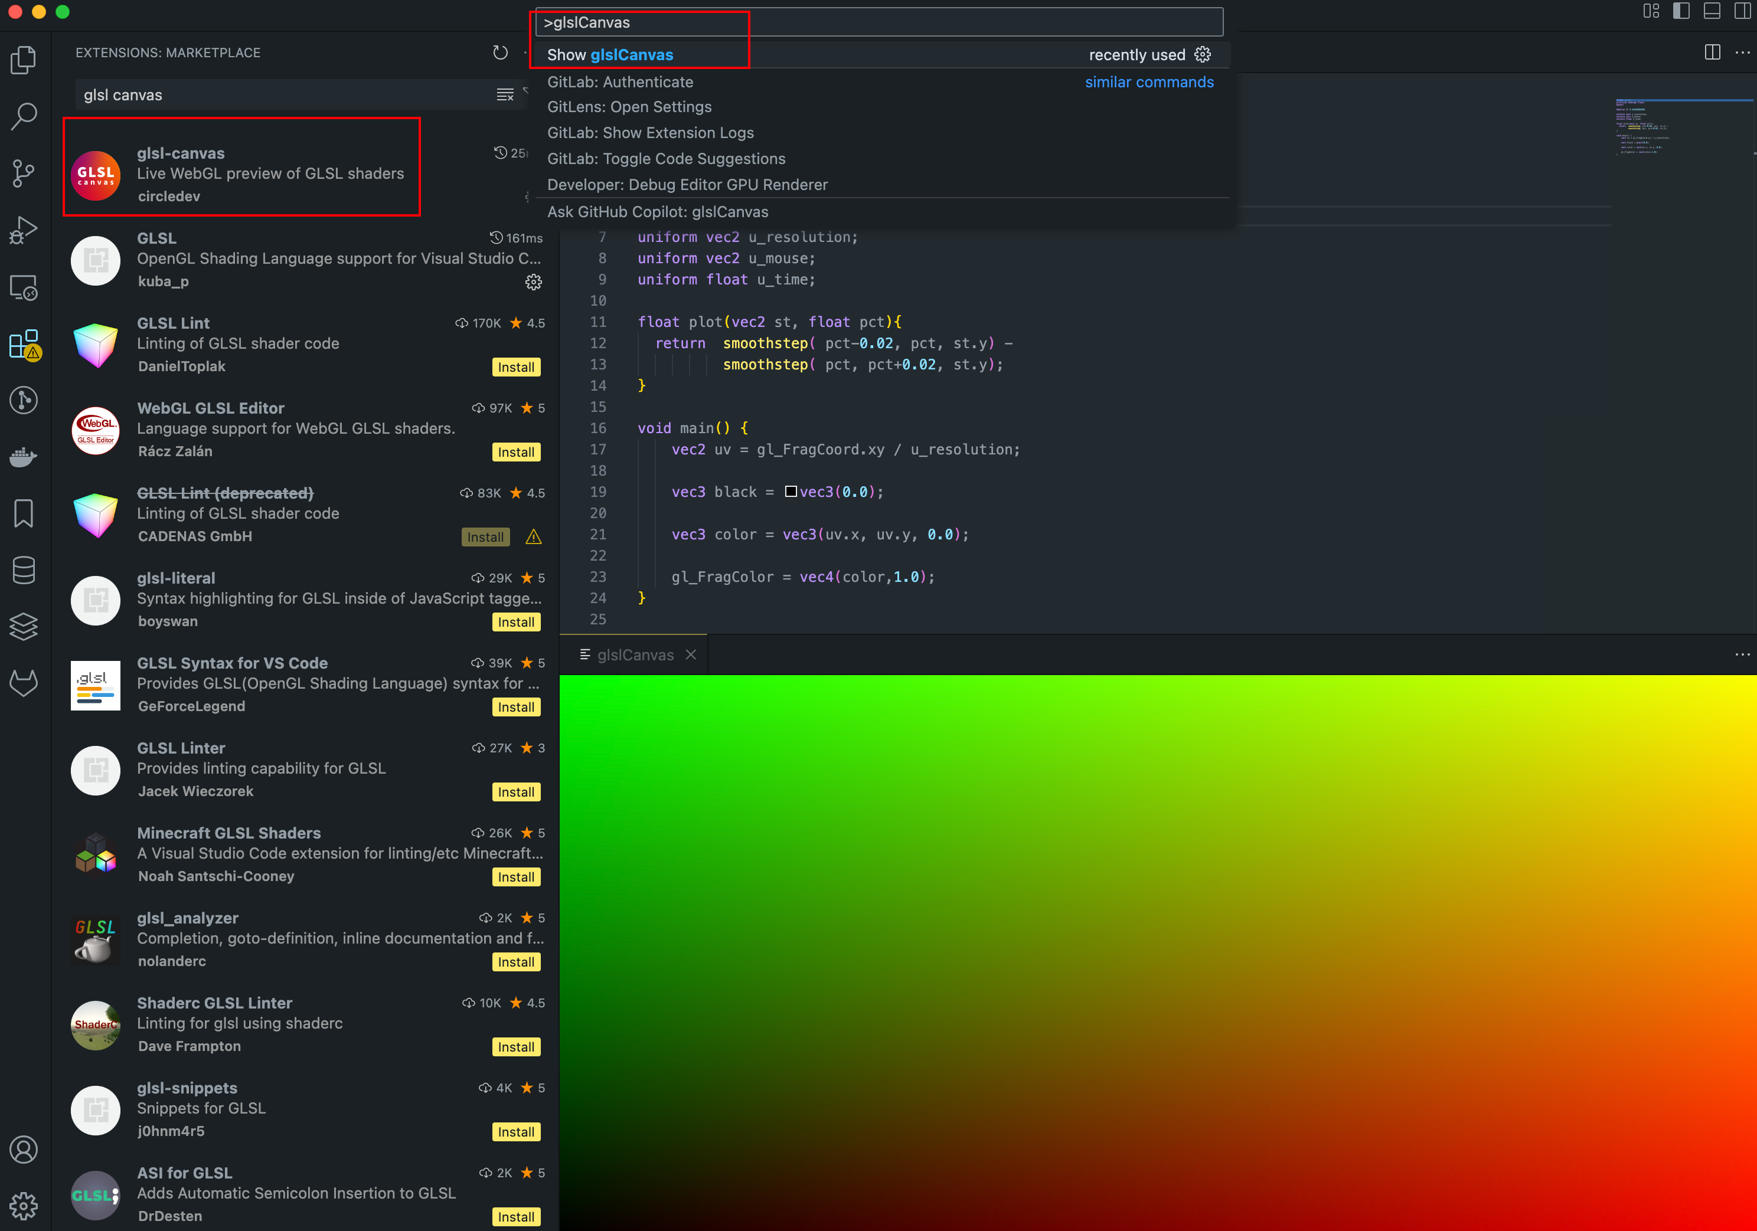This screenshot has width=1757, height=1231.
Task: Click into the command palette input
Action: (878, 22)
